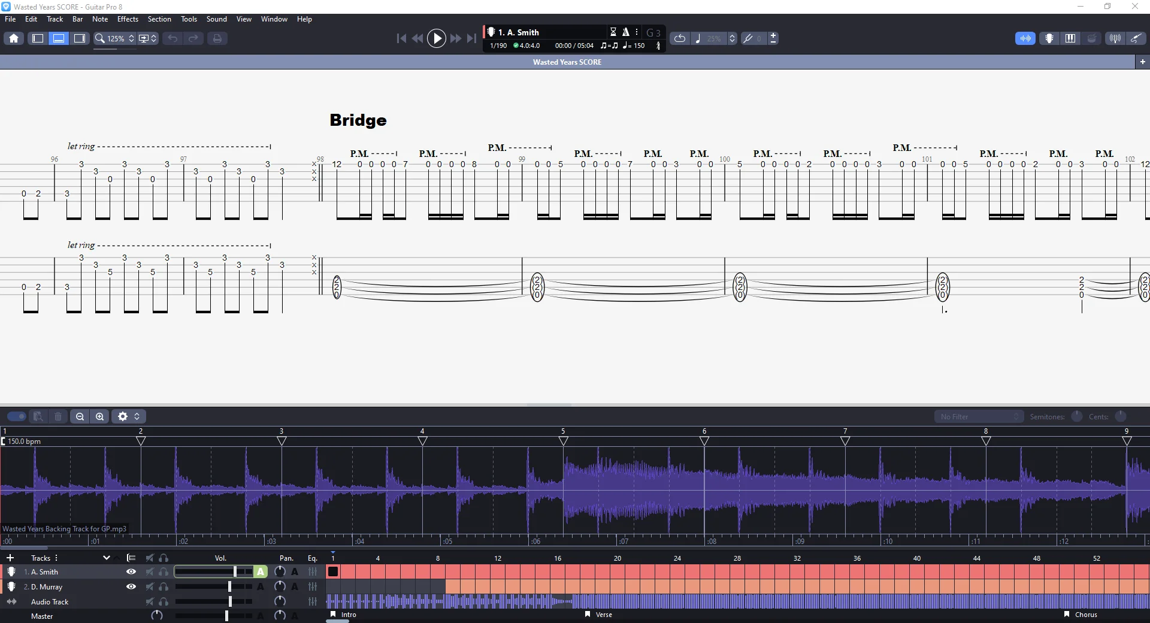This screenshot has height=623, width=1150.
Task: Show the fretboard view
Action: (1049, 38)
